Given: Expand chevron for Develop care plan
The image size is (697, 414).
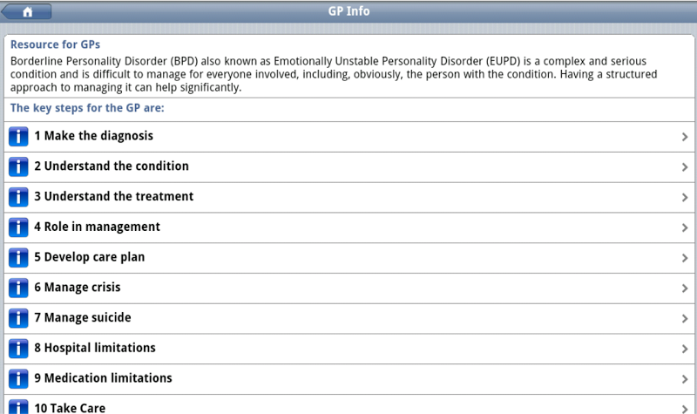Looking at the screenshot, I should (685, 258).
